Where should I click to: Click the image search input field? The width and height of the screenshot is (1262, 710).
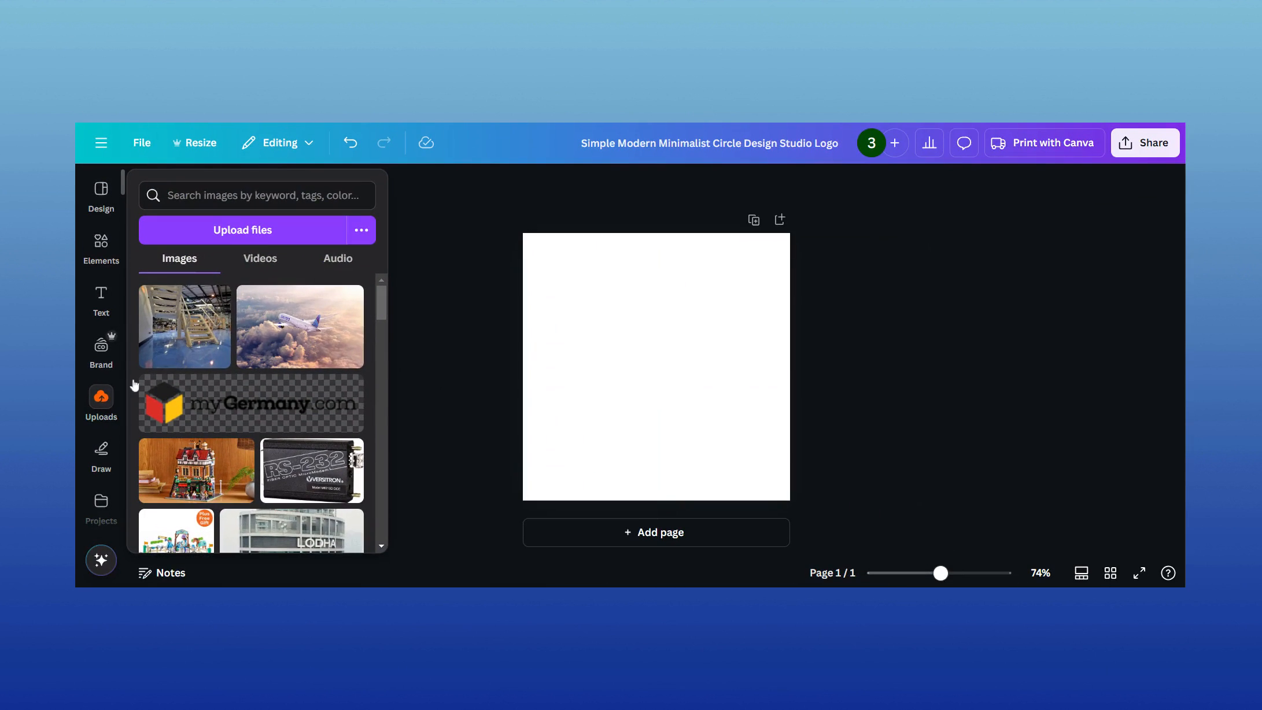click(257, 195)
